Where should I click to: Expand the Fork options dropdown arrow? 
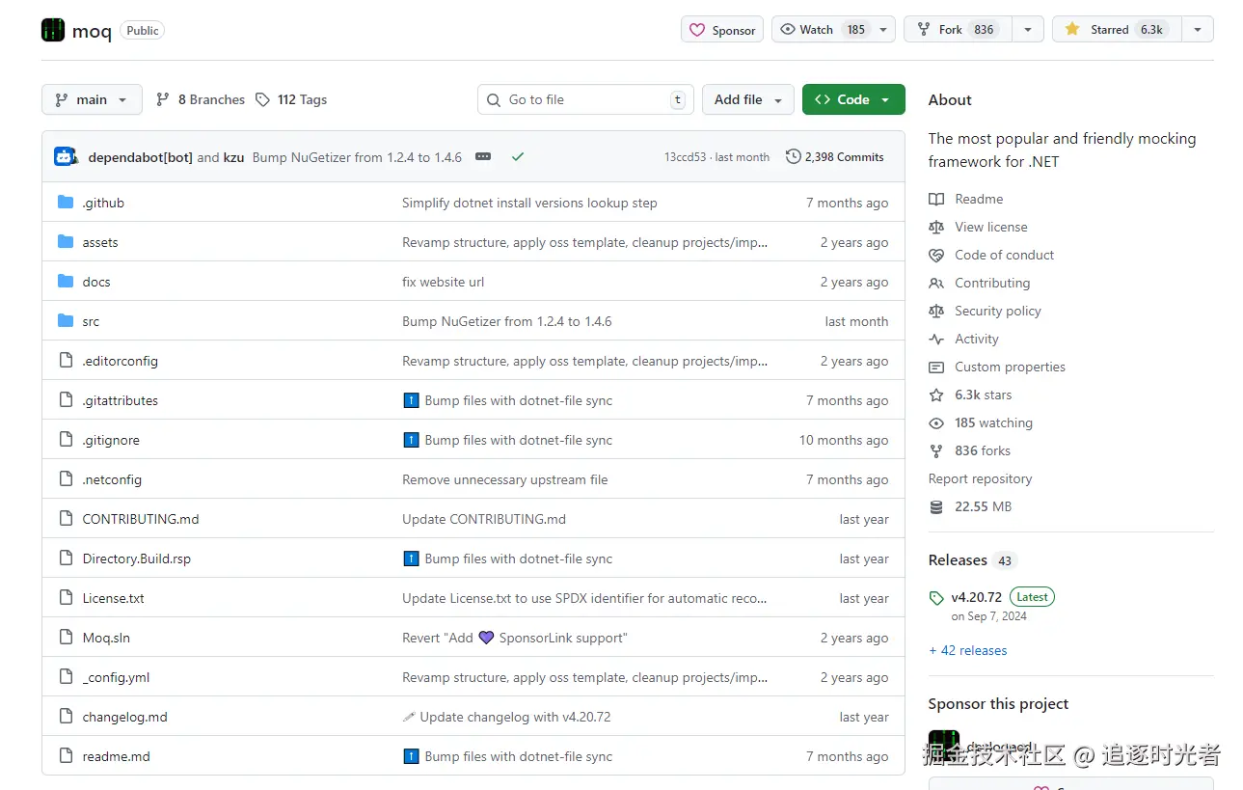[x=1028, y=29]
